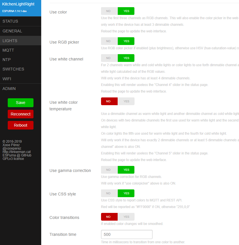The image size is (239, 245).
Task: Set "Use white channel" to NO
Action: [x=109, y=58]
